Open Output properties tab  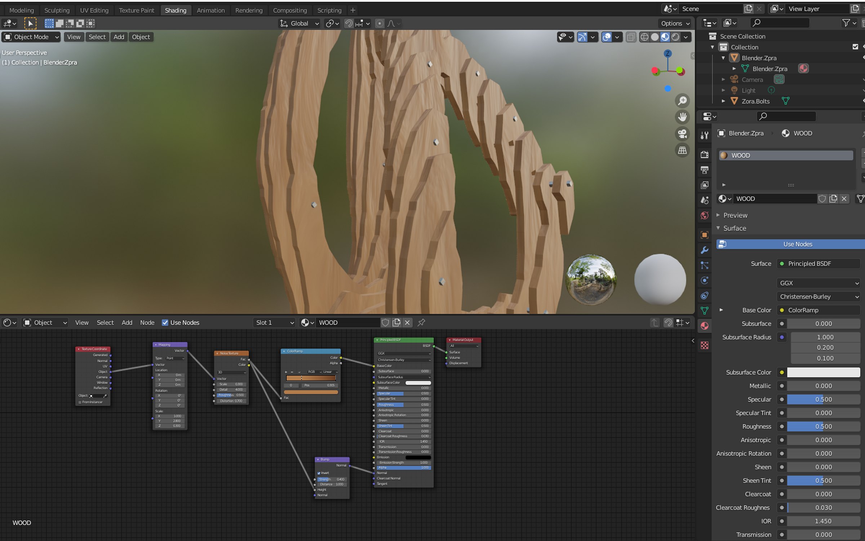[x=704, y=170]
